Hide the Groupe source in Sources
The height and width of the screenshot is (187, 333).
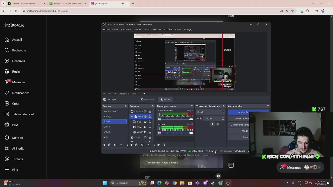pos(145,117)
